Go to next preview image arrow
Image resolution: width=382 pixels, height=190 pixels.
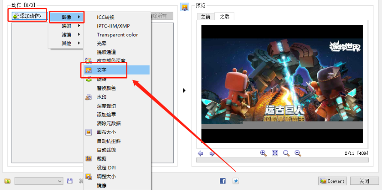pyautogui.click(x=212, y=154)
